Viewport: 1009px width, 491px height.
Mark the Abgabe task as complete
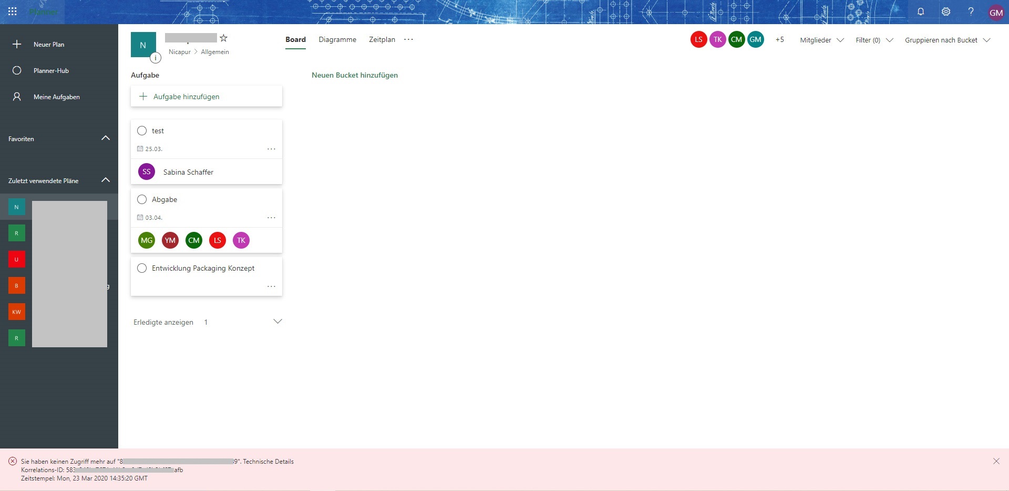tap(142, 199)
